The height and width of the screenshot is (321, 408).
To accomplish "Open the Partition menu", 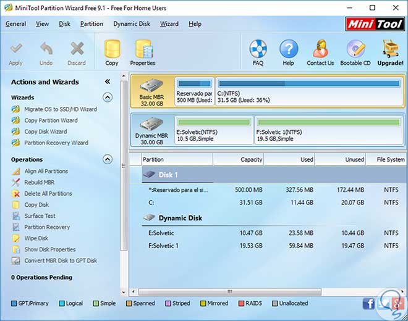I will [91, 24].
